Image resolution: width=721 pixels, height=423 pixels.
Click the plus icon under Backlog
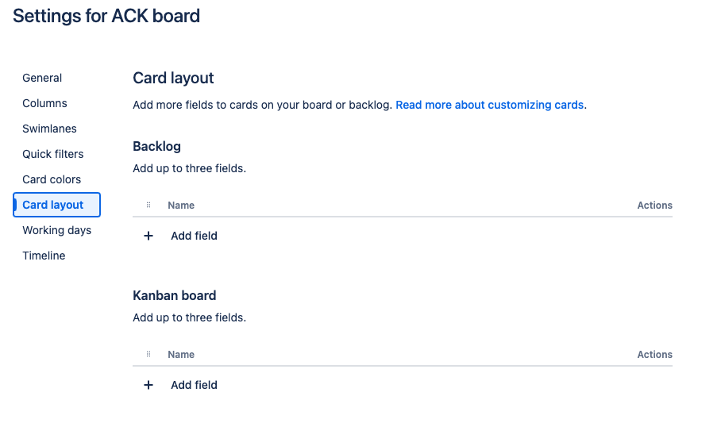tap(148, 236)
